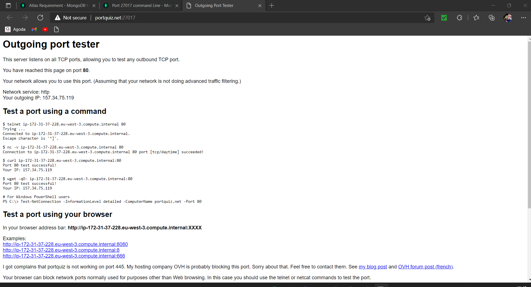This screenshot has height=287, width=531.
Task: Open the Settings and more ellipsis menu
Action: [x=524, y=18]
